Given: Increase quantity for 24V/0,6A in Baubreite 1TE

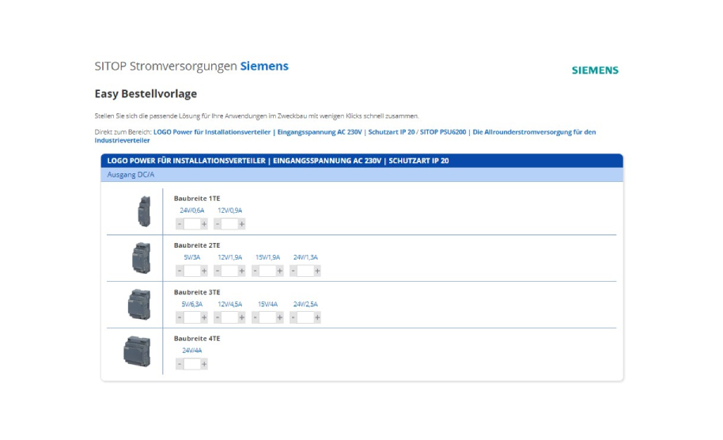Looking at the screenshot, I should click(x=204, y=224).
